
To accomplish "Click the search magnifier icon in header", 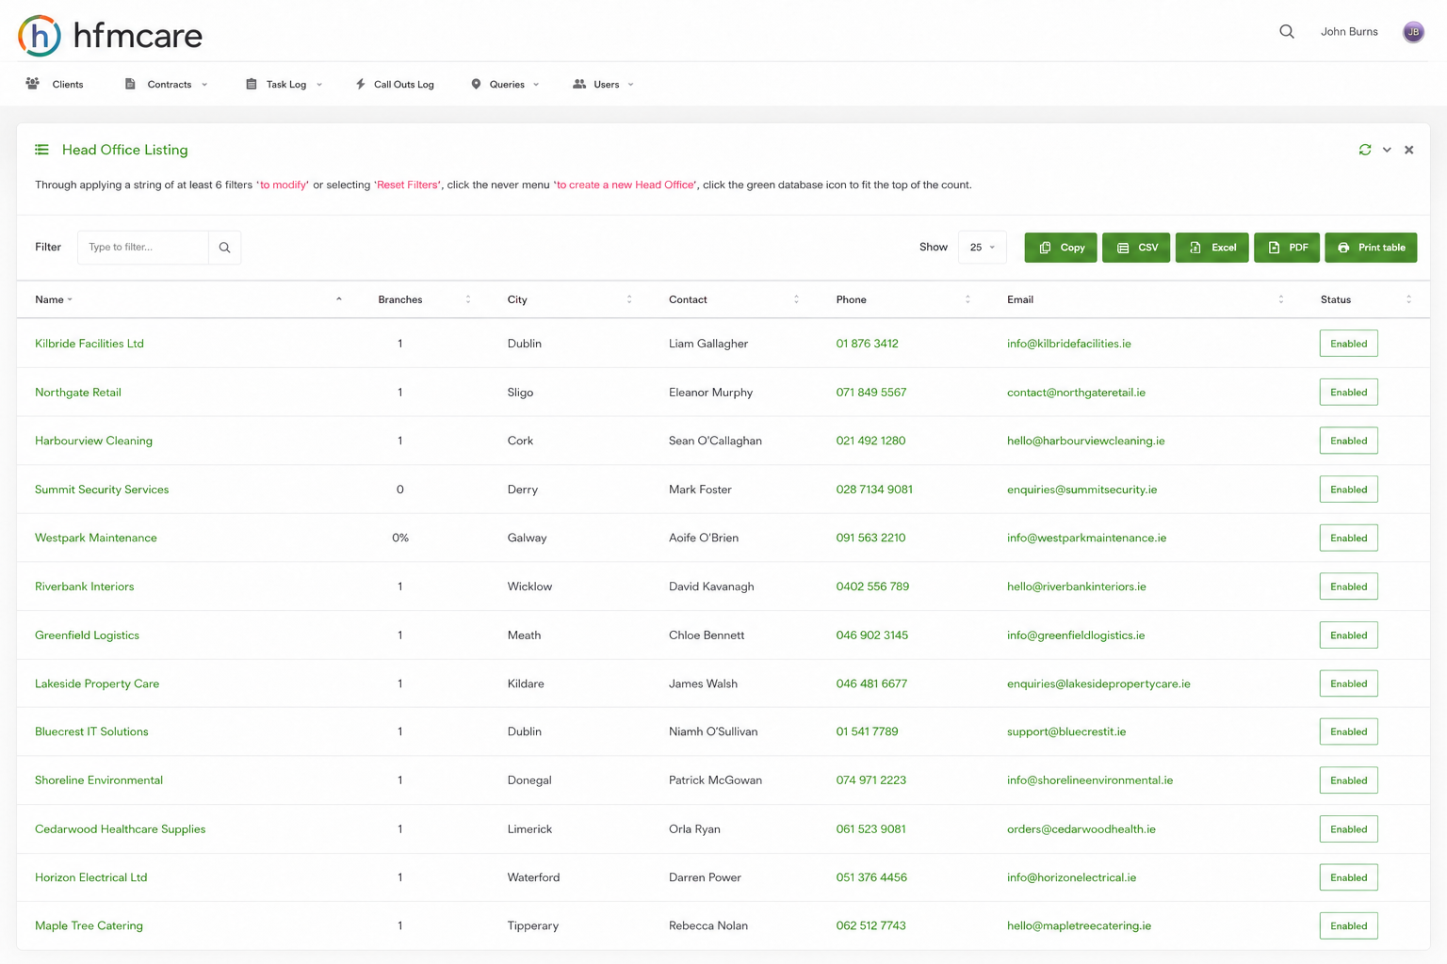I will (x=1287, y=31).
